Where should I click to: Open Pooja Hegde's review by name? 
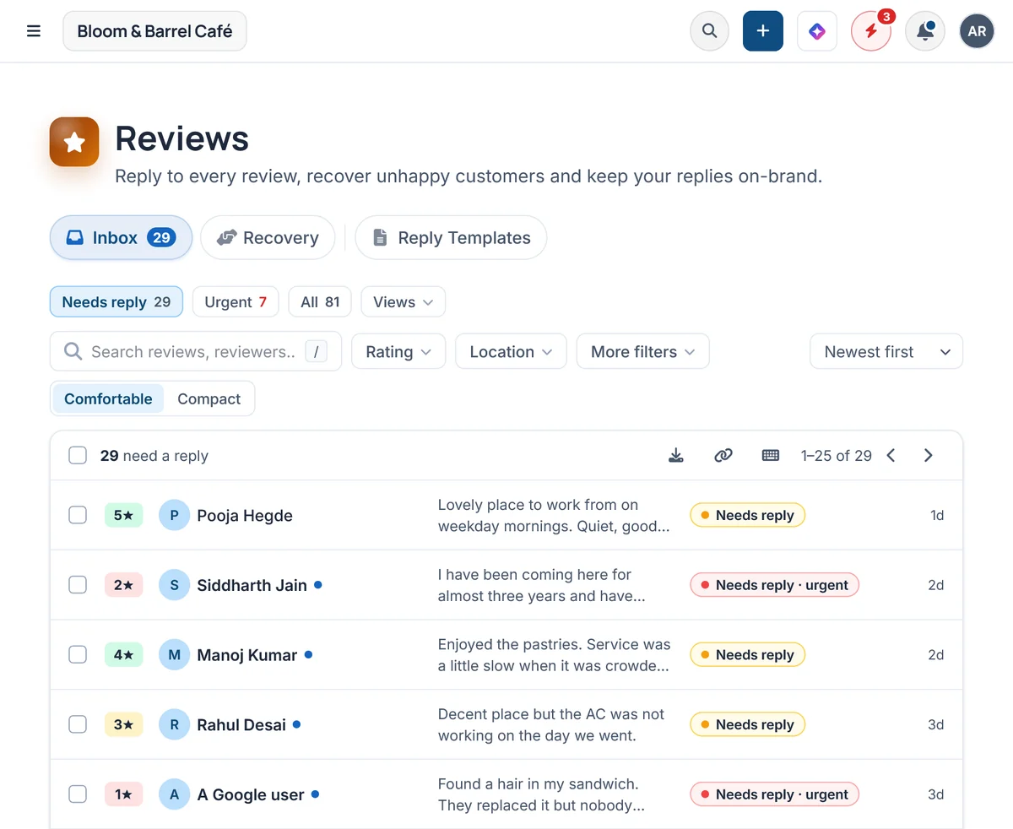pos(245,516)
